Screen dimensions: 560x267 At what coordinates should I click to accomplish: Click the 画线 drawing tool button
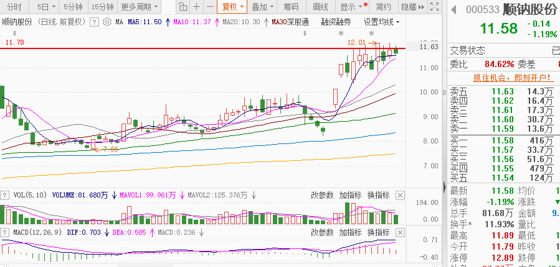[320, 7]
